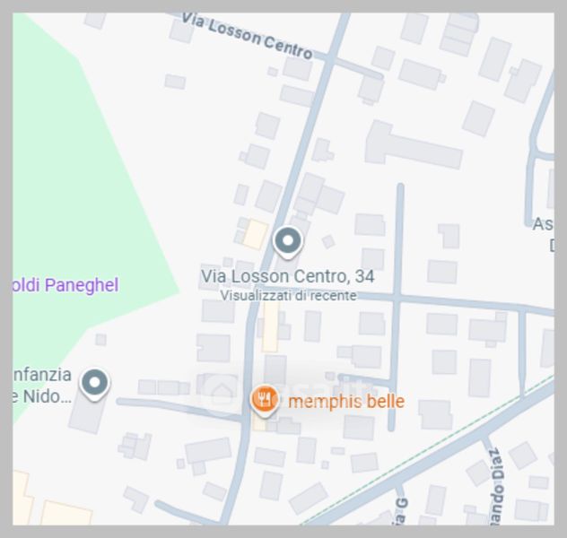Select the large L-shaped building in the upper right
This screenshot has width=567, height=538.
coord(413,145)
